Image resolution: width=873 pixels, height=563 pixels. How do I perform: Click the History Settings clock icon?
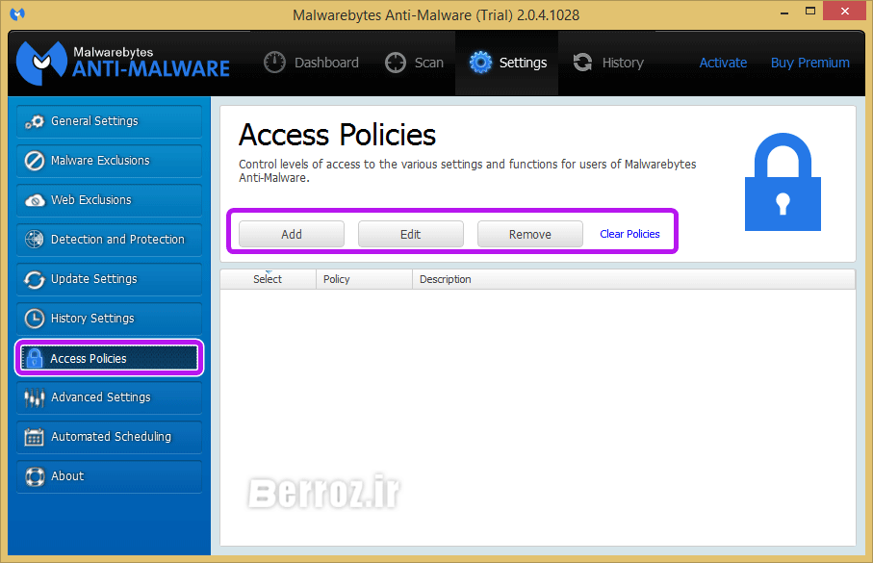(x=35, y=319)
